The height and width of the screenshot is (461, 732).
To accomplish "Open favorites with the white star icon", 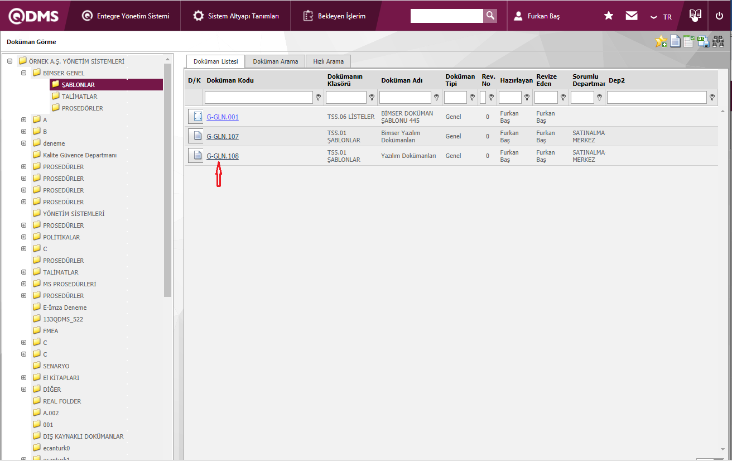I will tap(609, 16).
